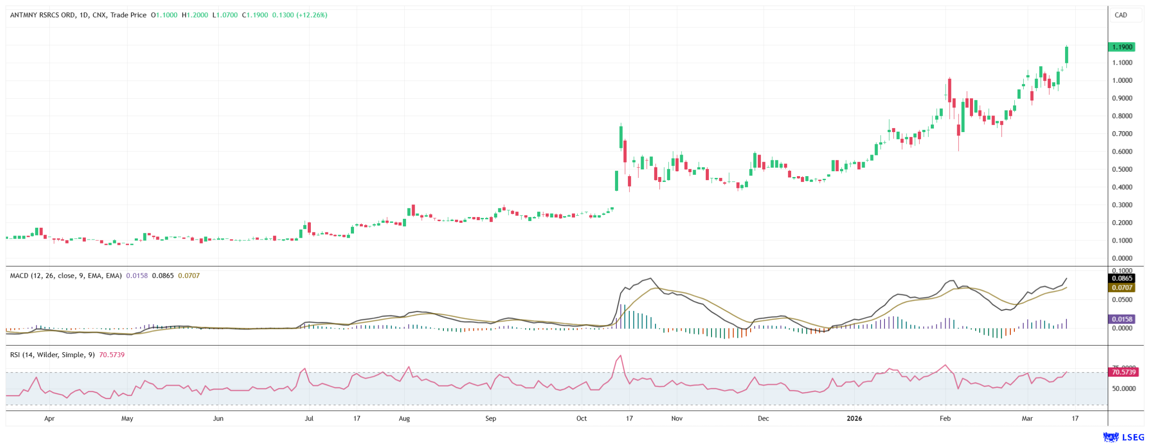1150x443 pixels.
Task: Click the ANTMNY RSRCS ORD symbol title
Action: click(x=43, y=15)
